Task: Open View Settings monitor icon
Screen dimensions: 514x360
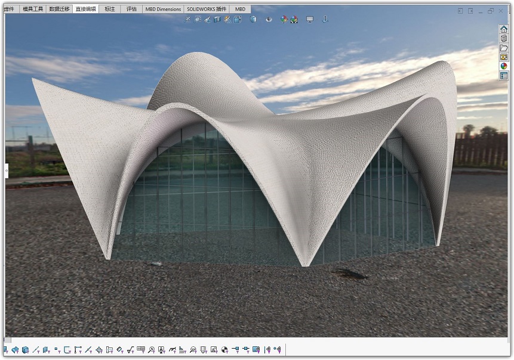Action: [310, 20]
